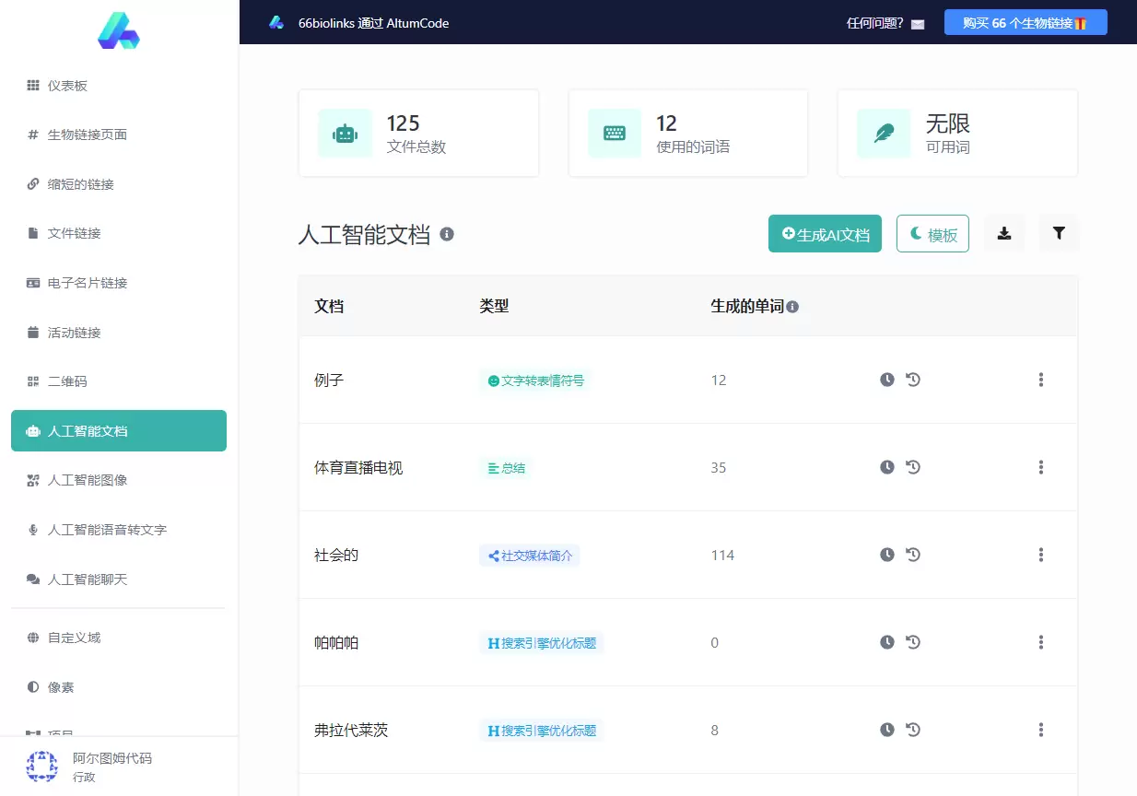Click info icon next to 生成的单词
This screenshot has height=796, width=1137.
792,307
